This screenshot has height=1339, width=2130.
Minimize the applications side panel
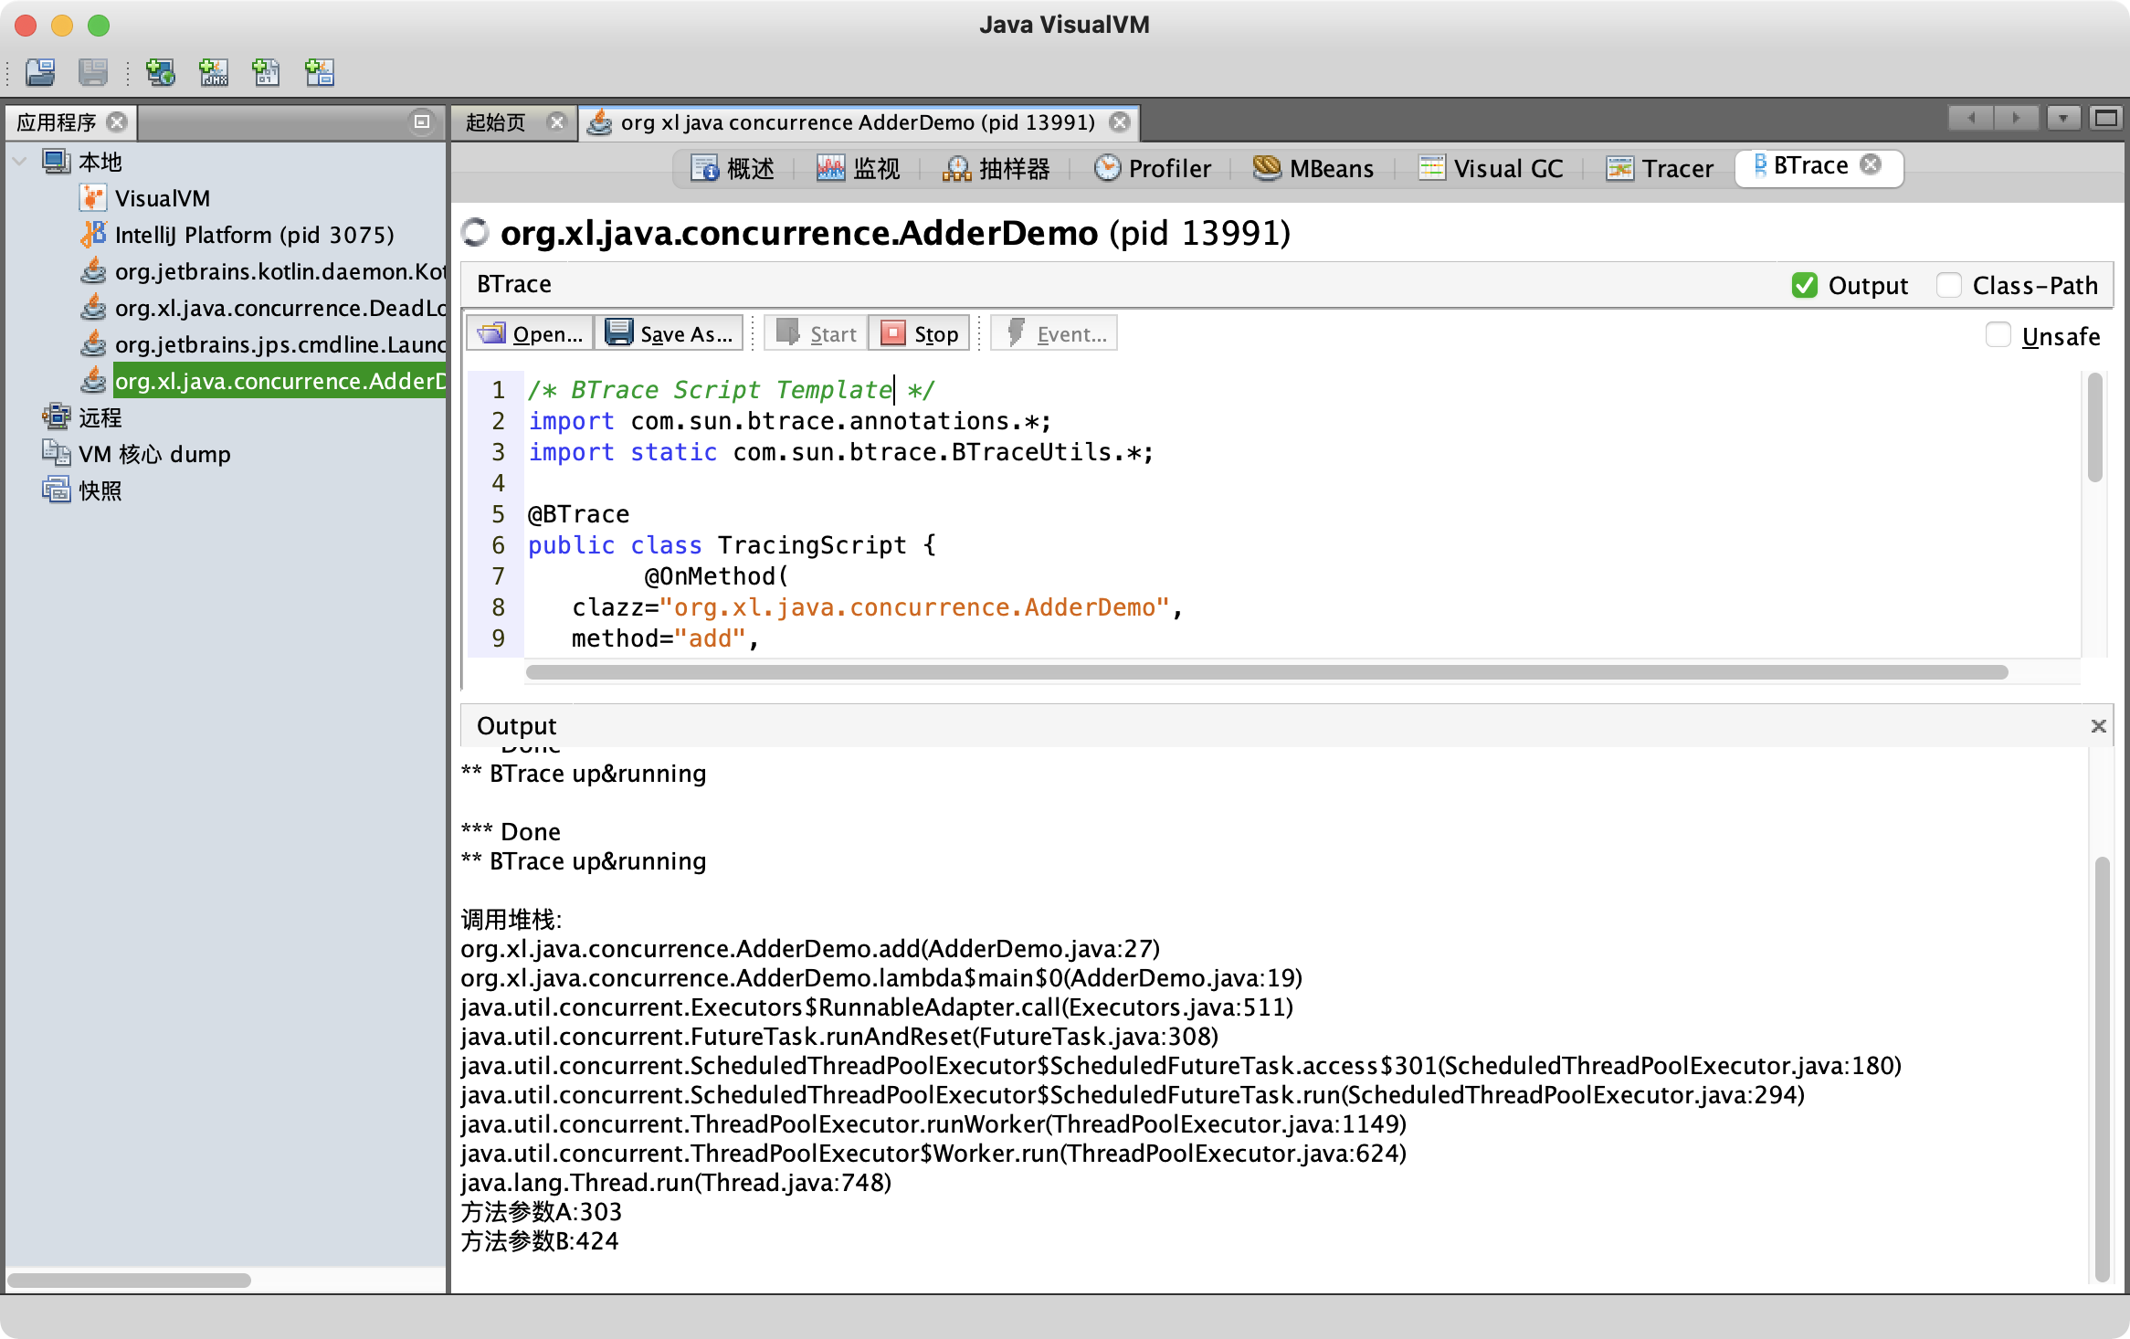422,121
